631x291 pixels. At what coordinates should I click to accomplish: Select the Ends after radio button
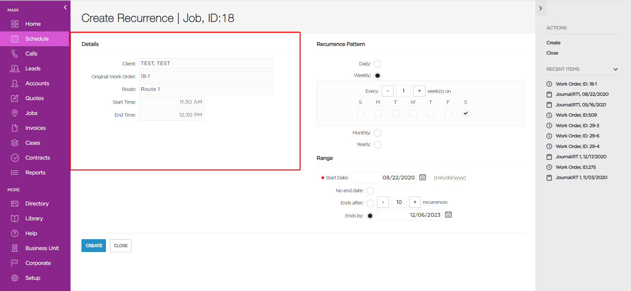(x=370, y=203)
